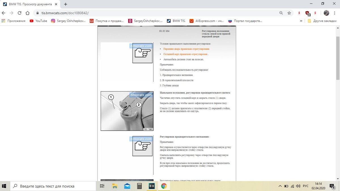Show hidden system tray icons
Viewport: 340px width, 191px height.
pyautogui.click(x=280, y=186)
